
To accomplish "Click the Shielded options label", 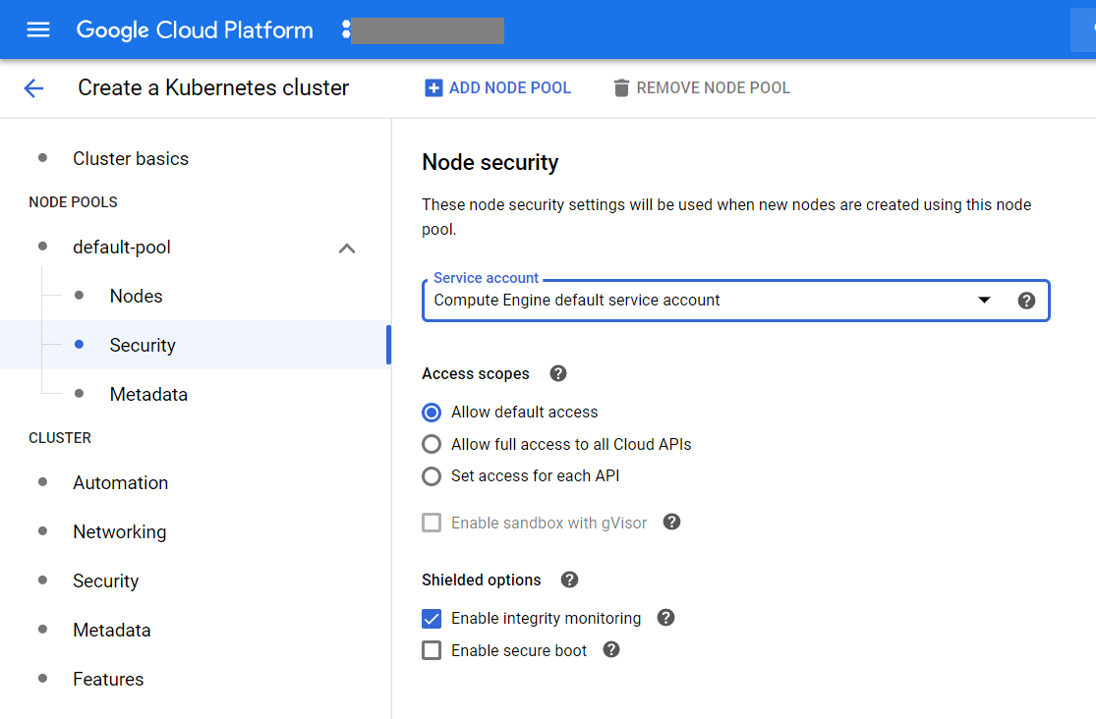I will [x=481, y=580].
